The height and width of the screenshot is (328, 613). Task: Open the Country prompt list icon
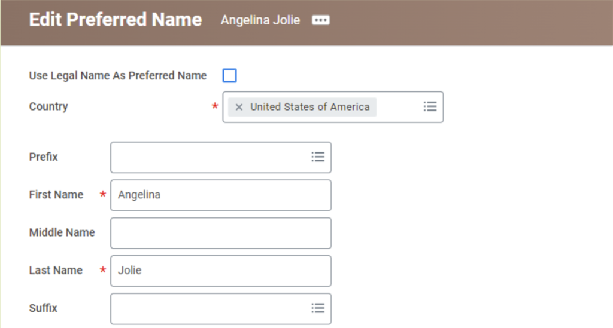[430, 106]
